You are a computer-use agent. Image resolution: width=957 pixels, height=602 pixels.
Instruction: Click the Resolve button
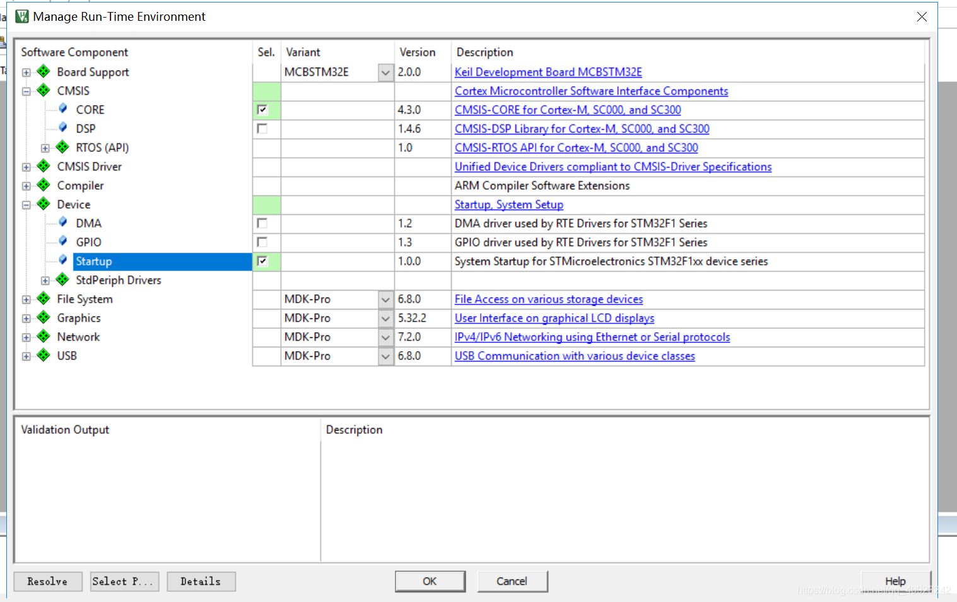pyautogui.click(x=48, y=581)
